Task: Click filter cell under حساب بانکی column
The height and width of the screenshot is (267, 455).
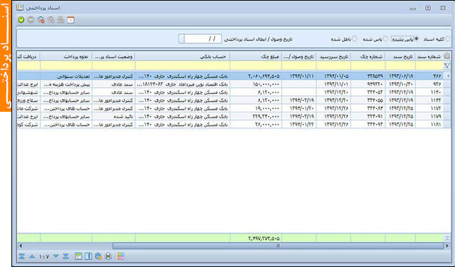Action: coord(183,66)
